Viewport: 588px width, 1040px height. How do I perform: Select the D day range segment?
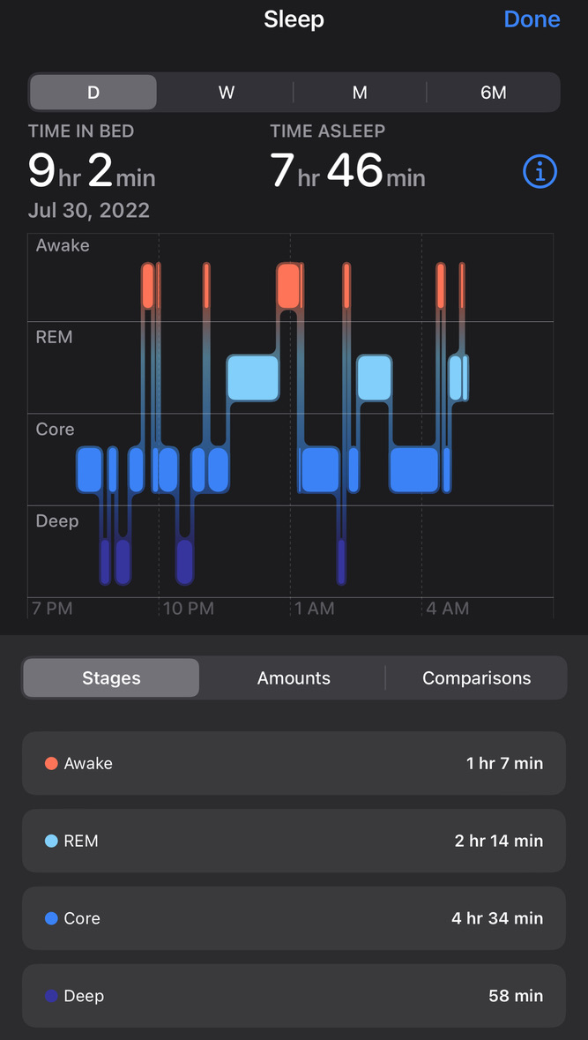point(93,93)
